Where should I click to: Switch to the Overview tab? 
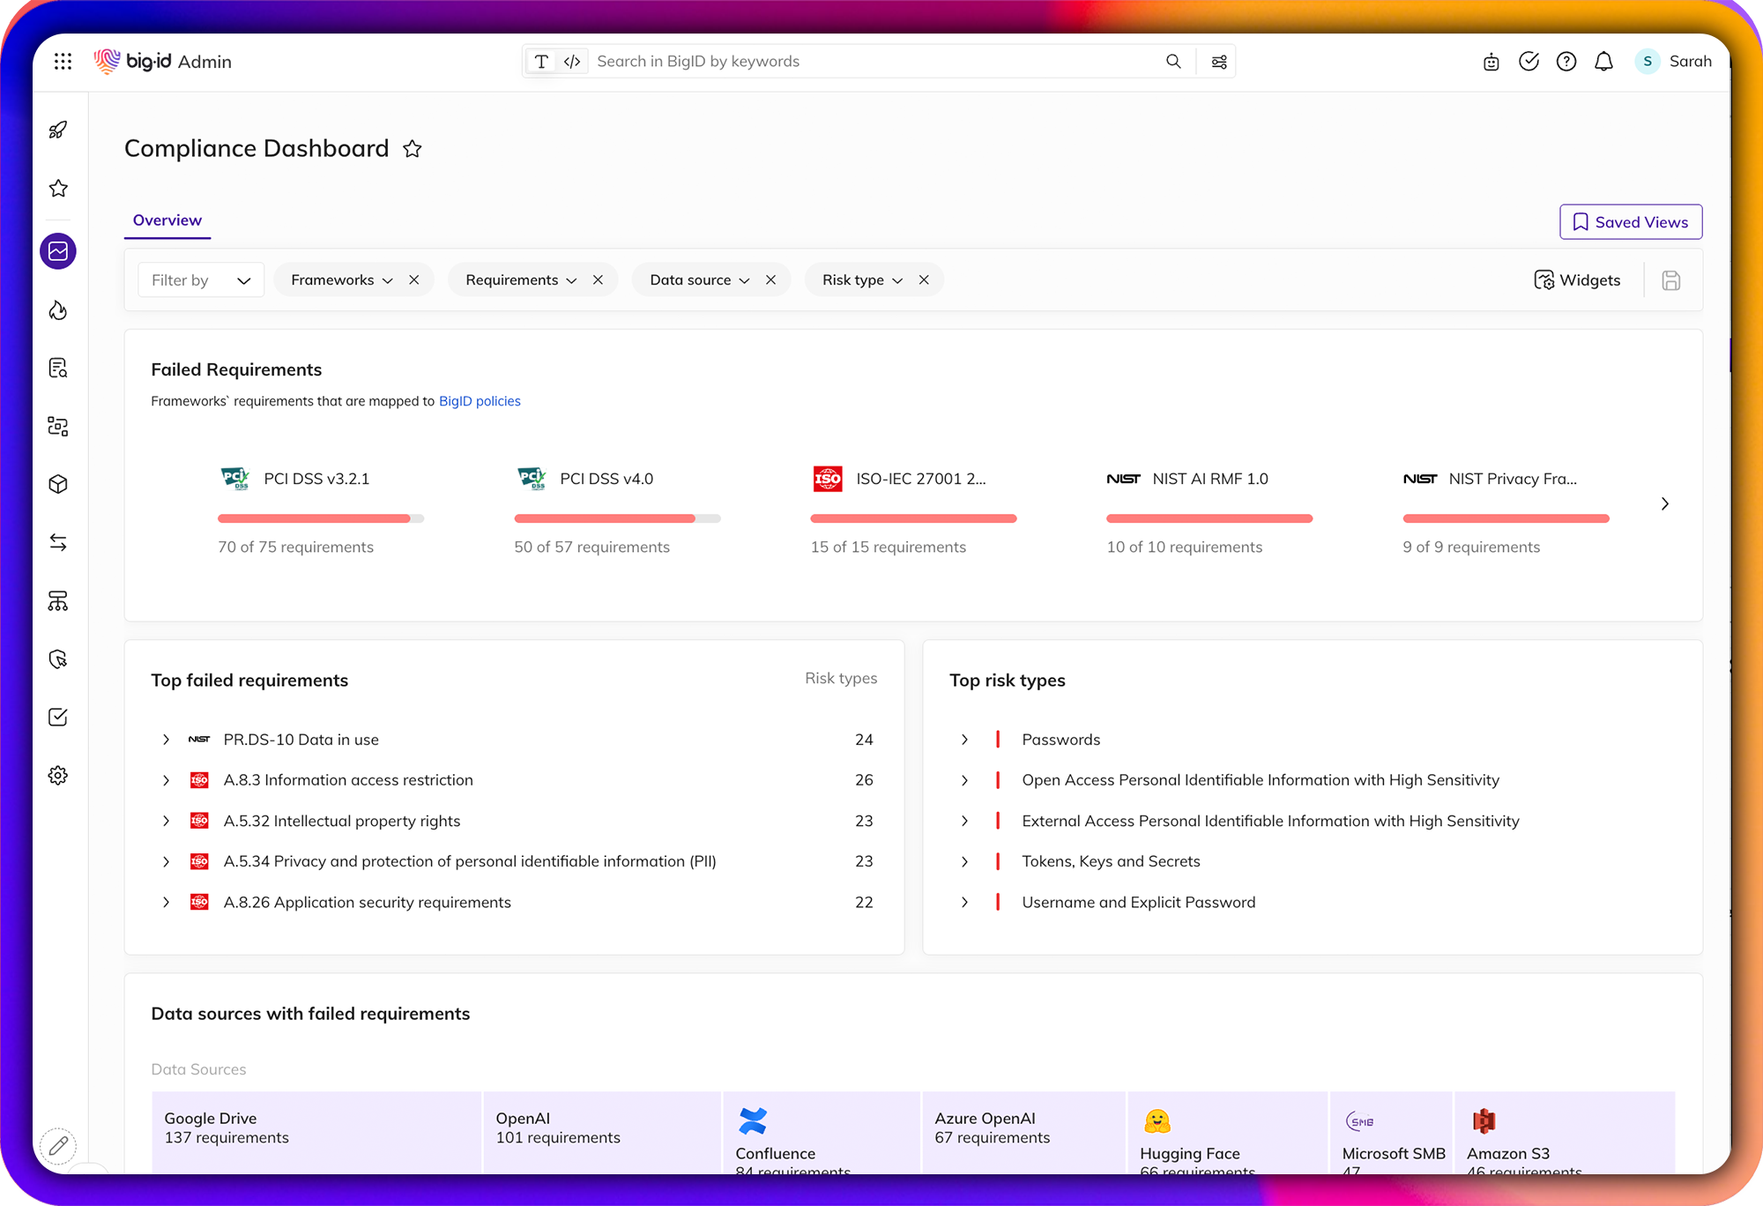(167, 220)
